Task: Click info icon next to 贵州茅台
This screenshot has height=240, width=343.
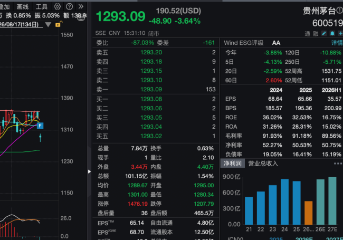Action: (339, 10)
